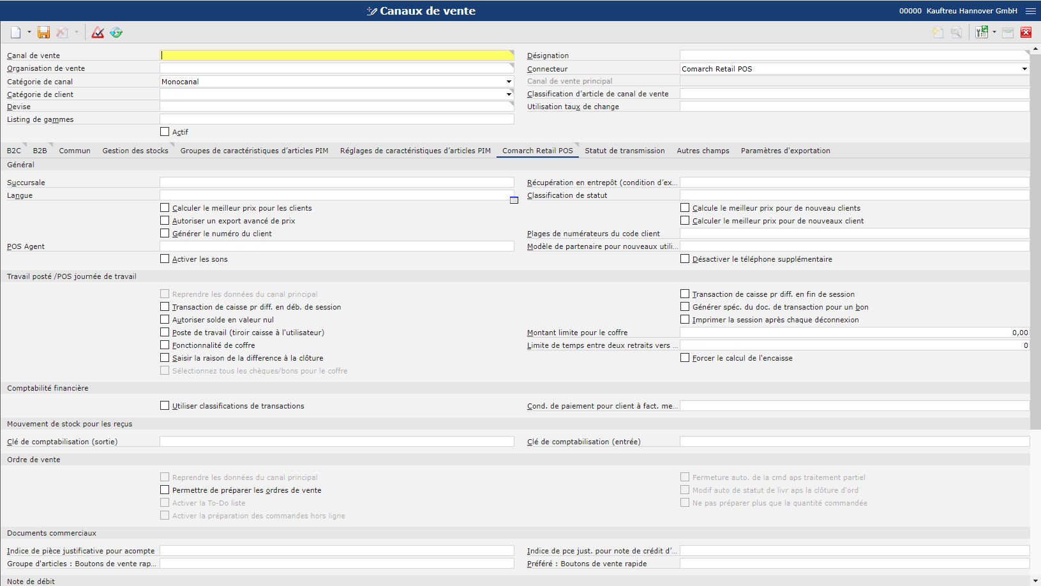Tick Générer le numéro du client

point(165,233)
